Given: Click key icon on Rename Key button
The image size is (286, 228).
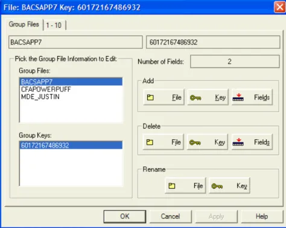Looking at the screenshot, I should click(217, 186).
